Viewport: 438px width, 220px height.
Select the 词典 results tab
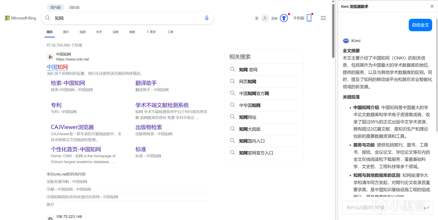[x=115, y=32]
